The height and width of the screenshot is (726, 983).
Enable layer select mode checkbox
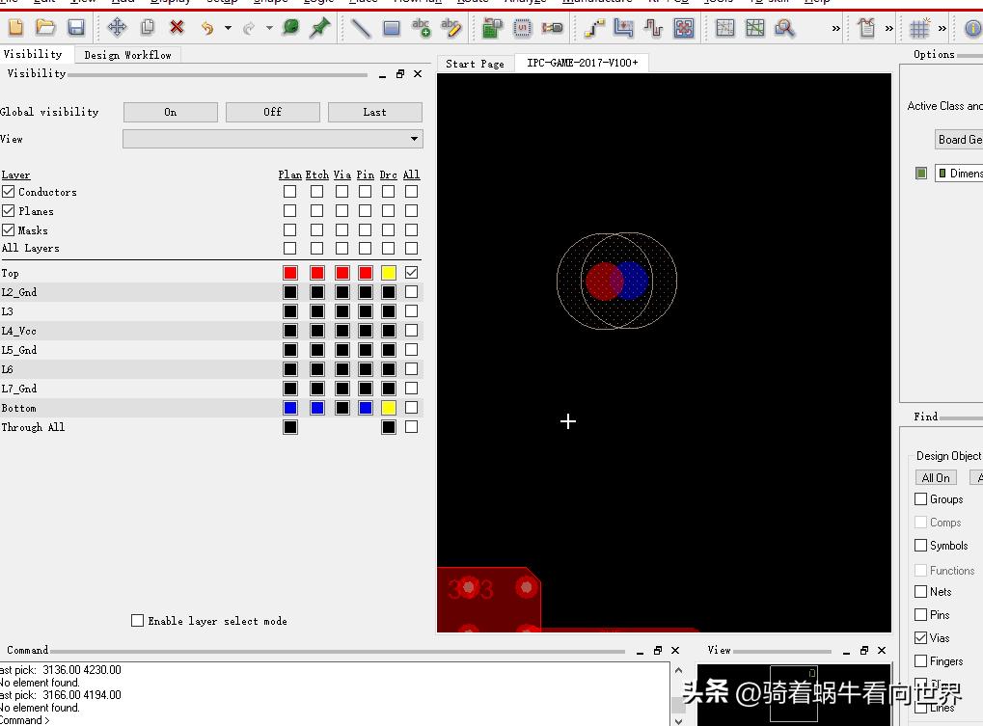coord(137,621)
